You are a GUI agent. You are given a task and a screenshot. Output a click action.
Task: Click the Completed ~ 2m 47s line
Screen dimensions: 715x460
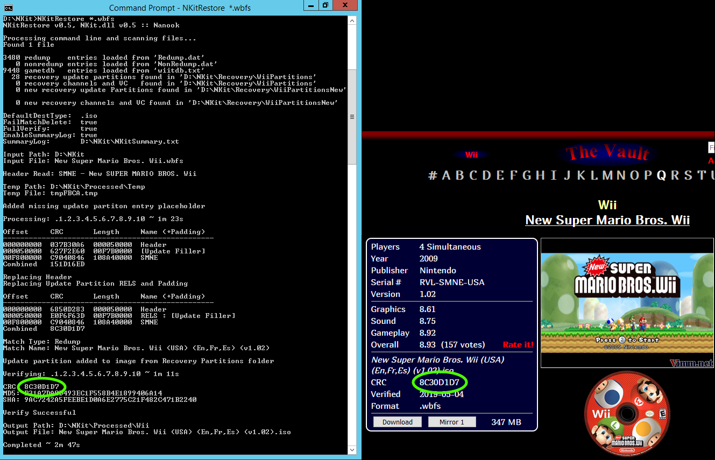coord(41,445)
